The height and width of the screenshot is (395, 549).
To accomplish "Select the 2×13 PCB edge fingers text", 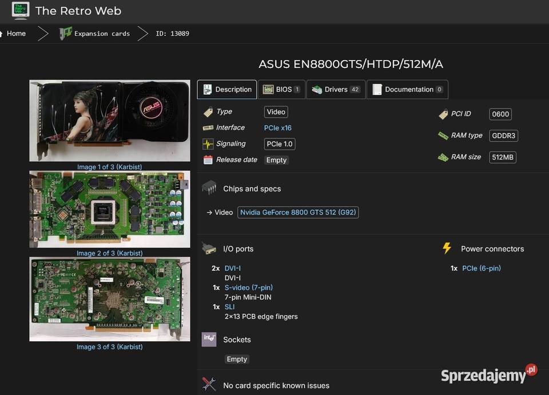I will (261, 317).
